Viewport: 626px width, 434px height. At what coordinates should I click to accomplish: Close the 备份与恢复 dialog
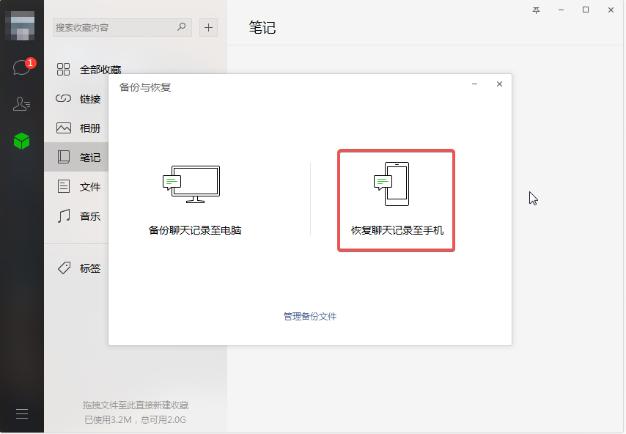[499, 84]
